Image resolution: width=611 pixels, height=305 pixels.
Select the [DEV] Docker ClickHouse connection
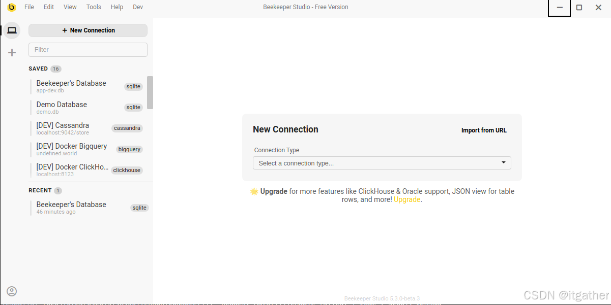coord(88,170)
